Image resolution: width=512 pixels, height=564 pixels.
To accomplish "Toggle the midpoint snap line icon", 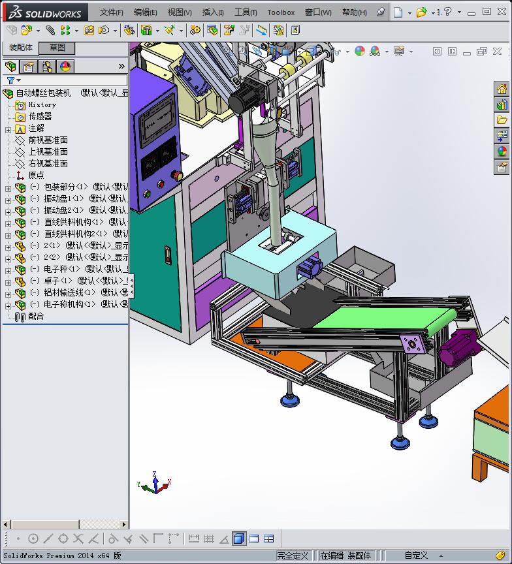I will (48, 539).
